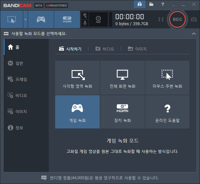Open the output folder icon

click(151, 4)
